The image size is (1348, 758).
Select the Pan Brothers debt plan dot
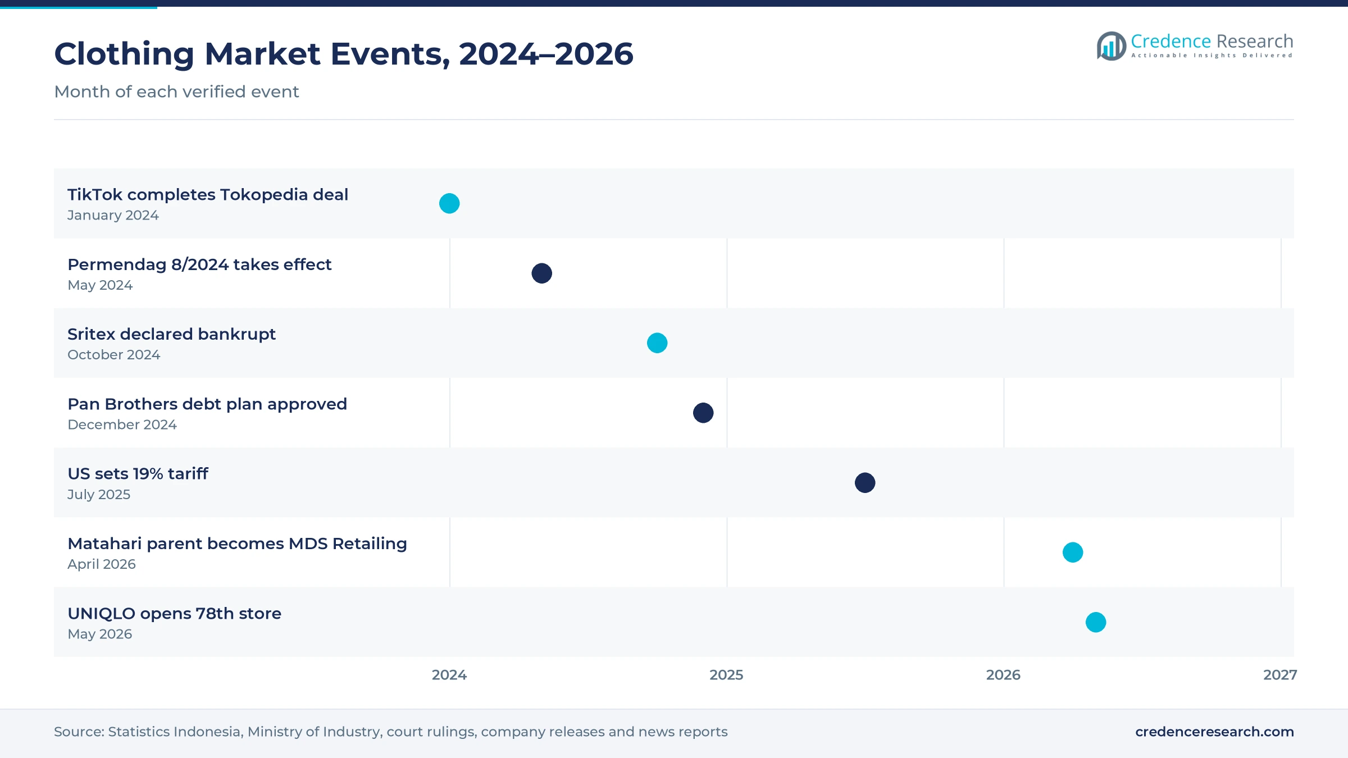coord(703,413)
